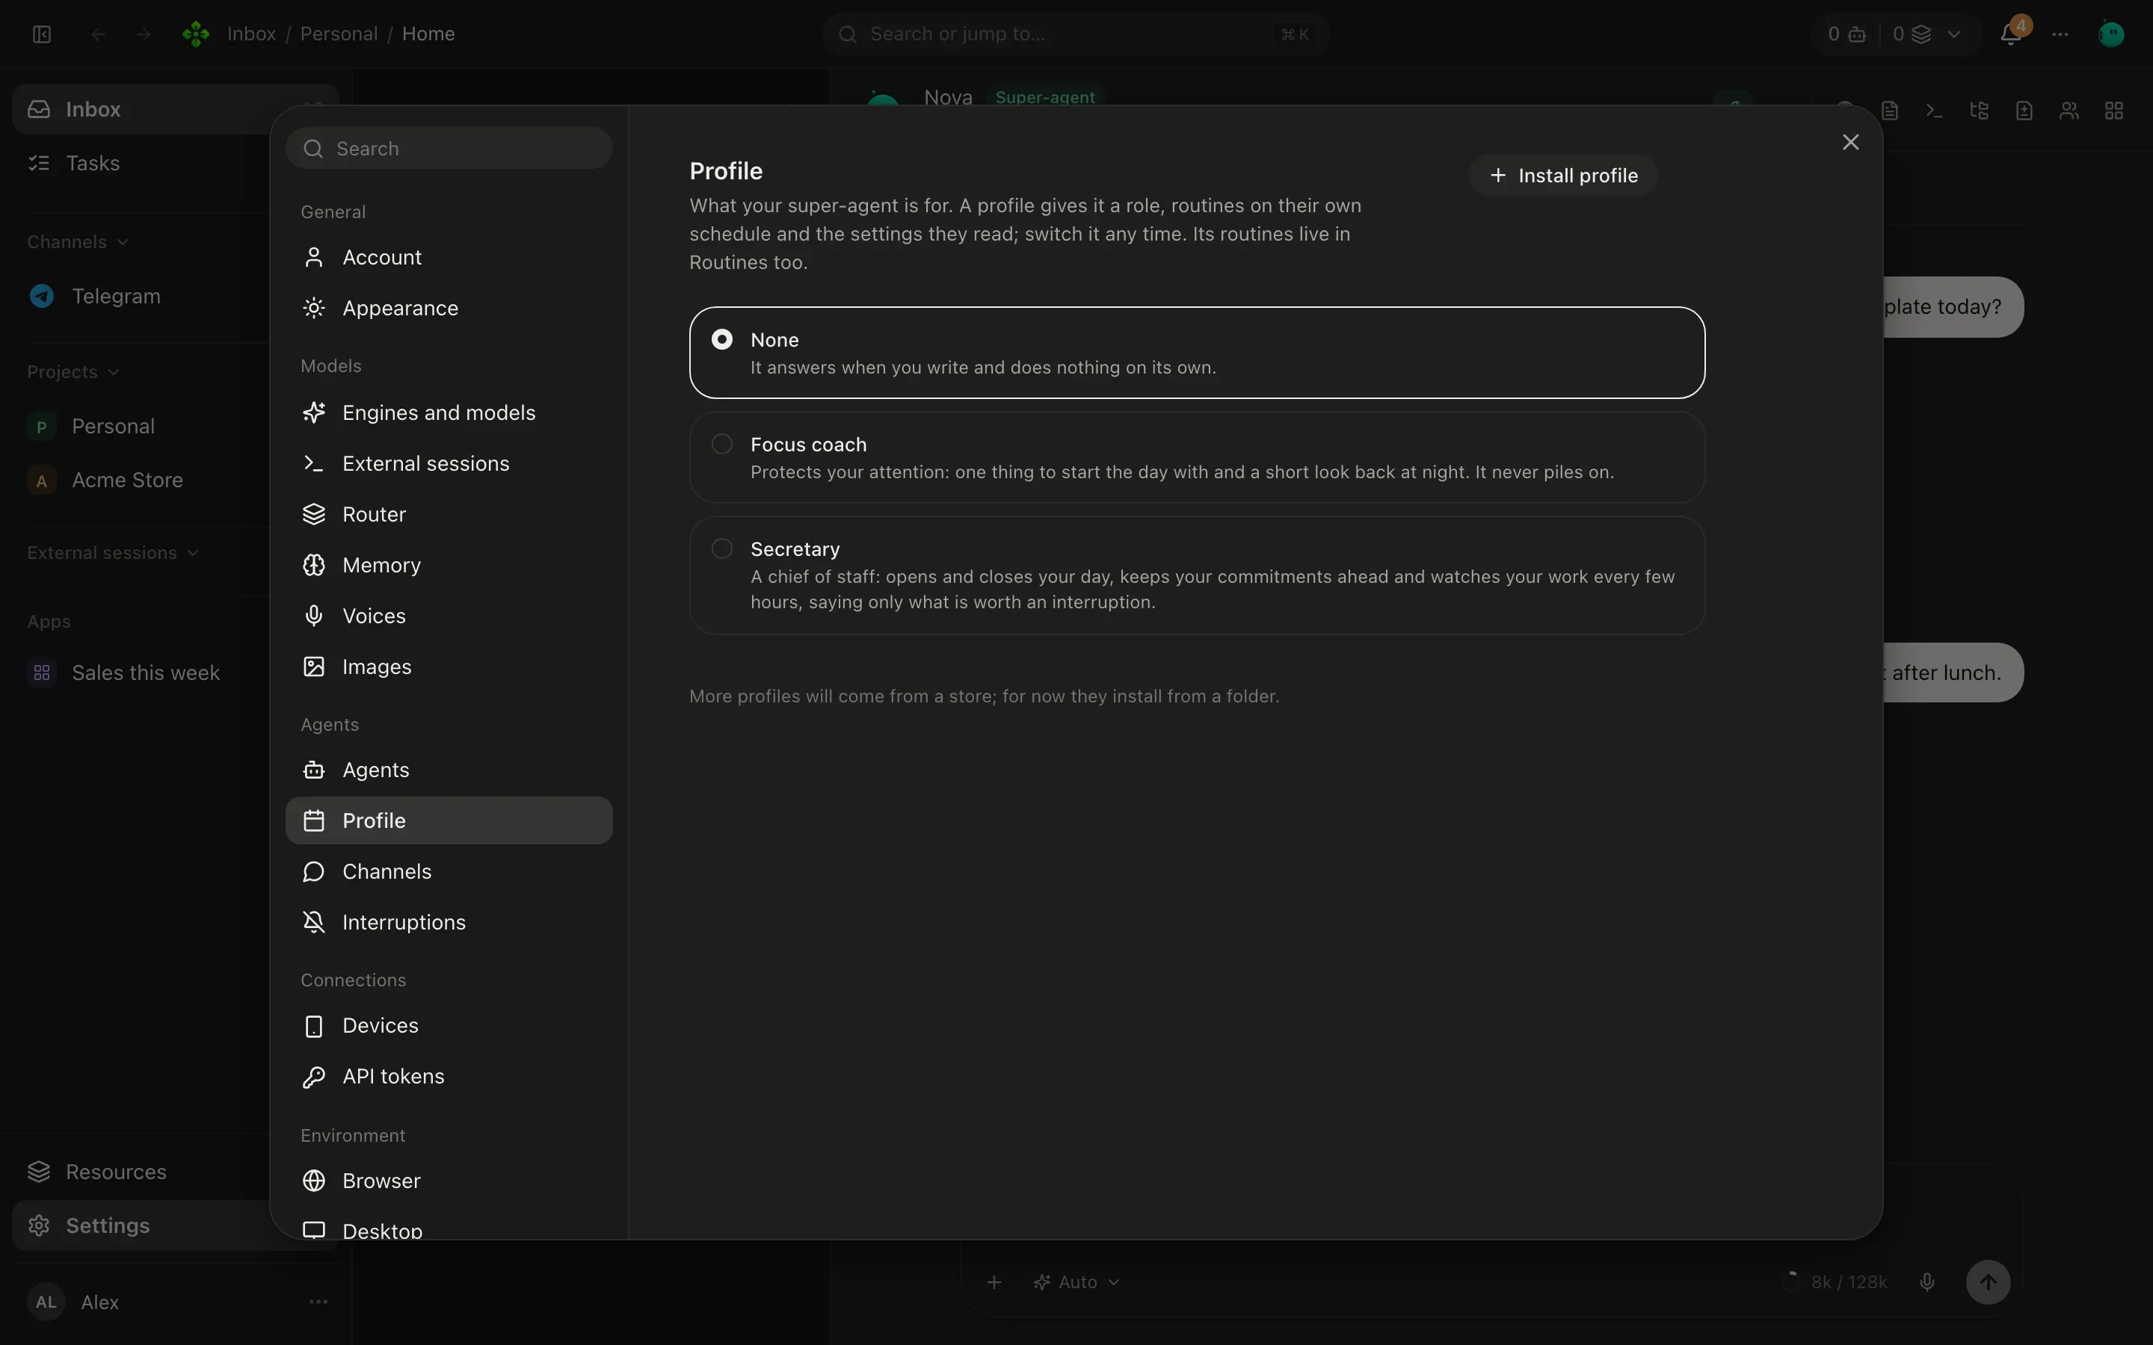Click the Voices microphone icon
This screenshot has width=2153, height=1345.
(x=314, y=616)
